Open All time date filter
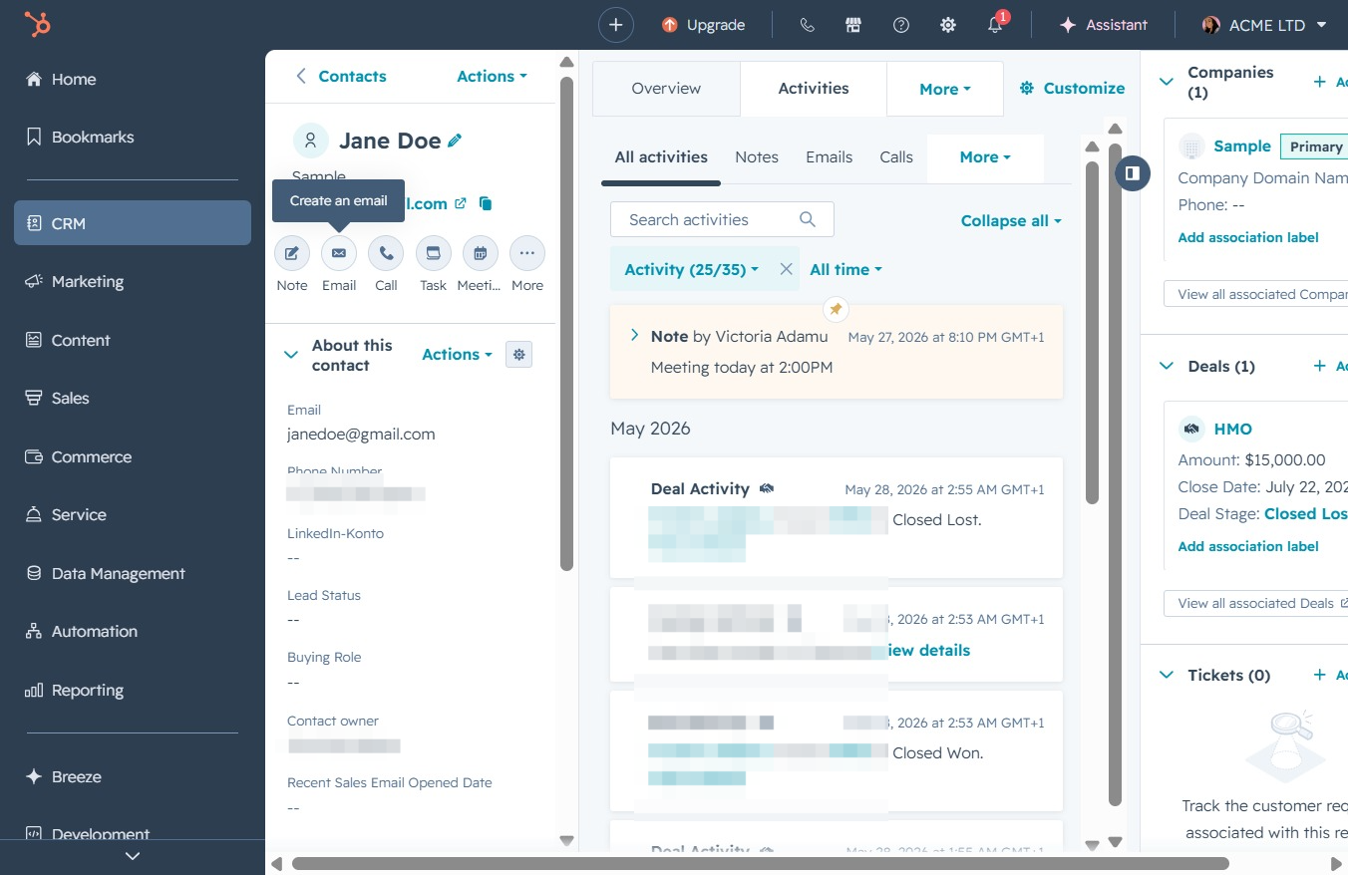Viewport: 1348px width, 875px height. pos(845,269)
